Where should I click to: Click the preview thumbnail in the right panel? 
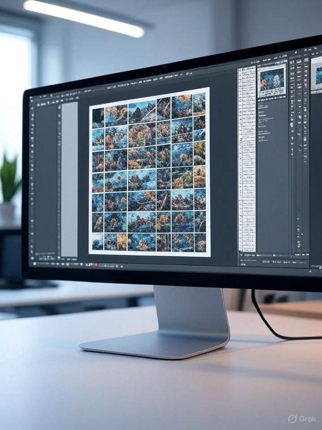pos(271,80)
